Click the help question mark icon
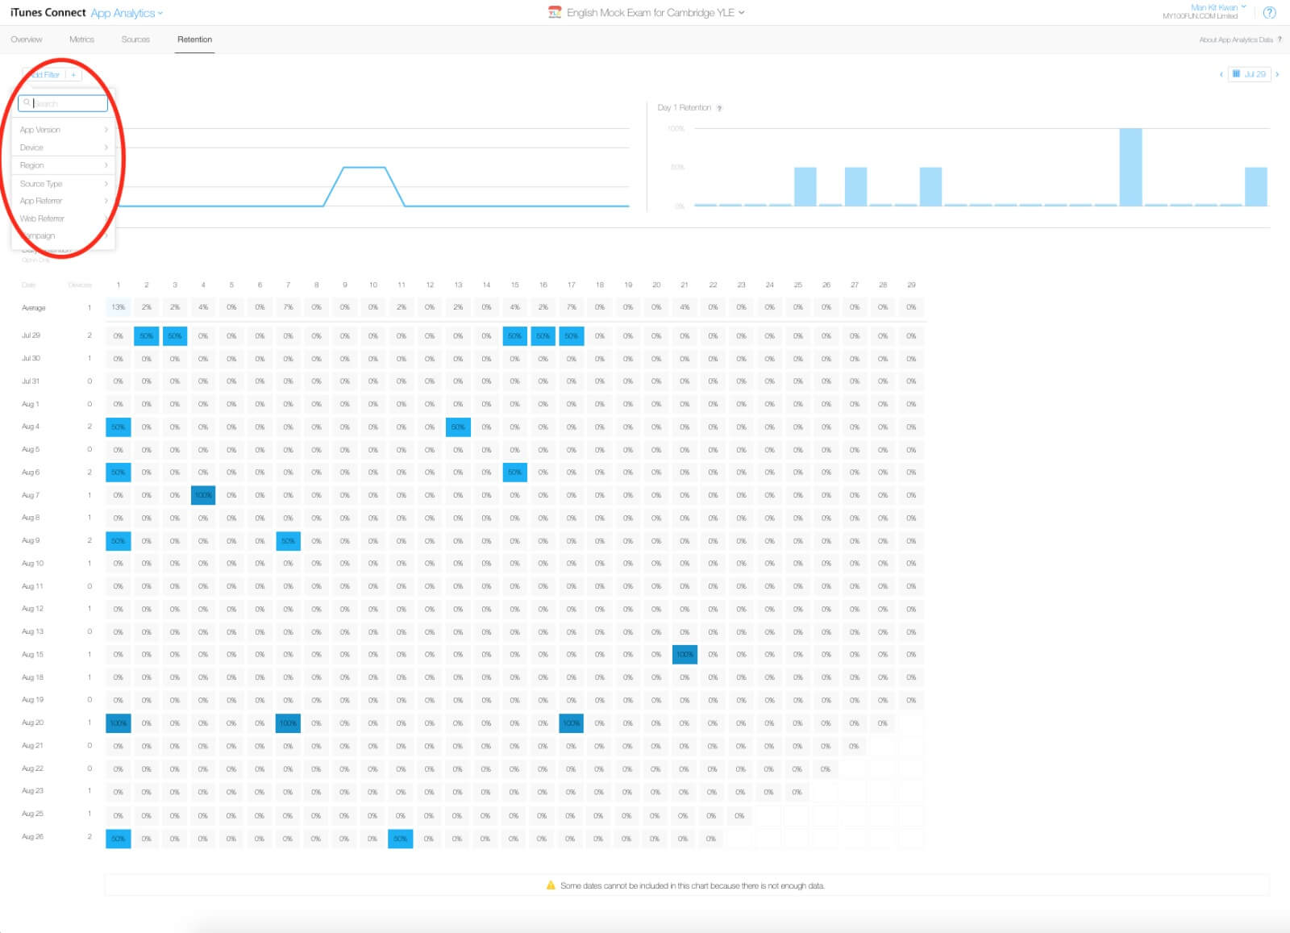 point(1269,13)
